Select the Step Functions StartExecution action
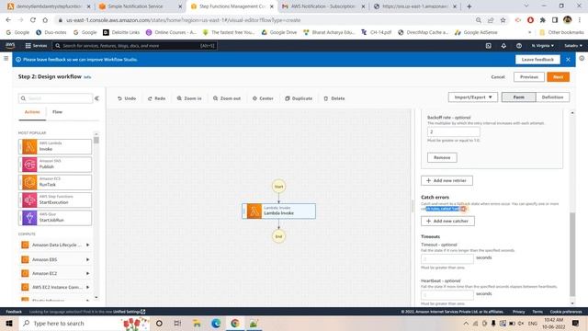588x331 pixels. [55, 200]
